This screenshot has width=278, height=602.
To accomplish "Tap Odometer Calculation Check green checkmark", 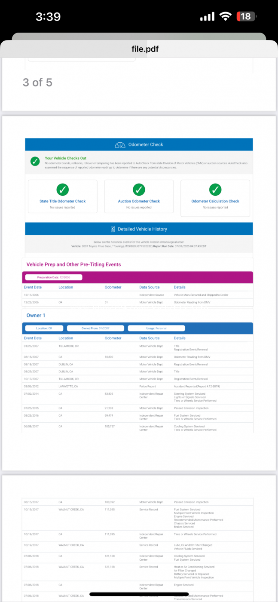I will (x=215, y=189).
